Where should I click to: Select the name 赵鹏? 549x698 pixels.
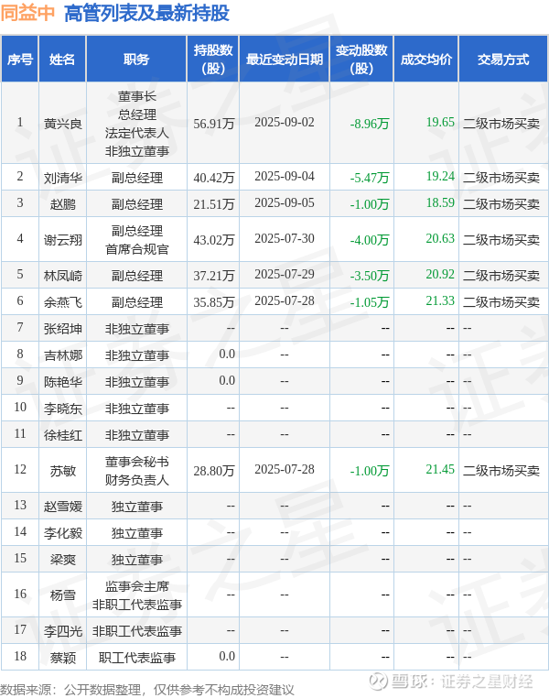click(63, 204)
